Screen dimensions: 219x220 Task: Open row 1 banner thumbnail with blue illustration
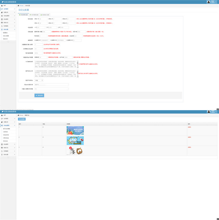[75, 131]
